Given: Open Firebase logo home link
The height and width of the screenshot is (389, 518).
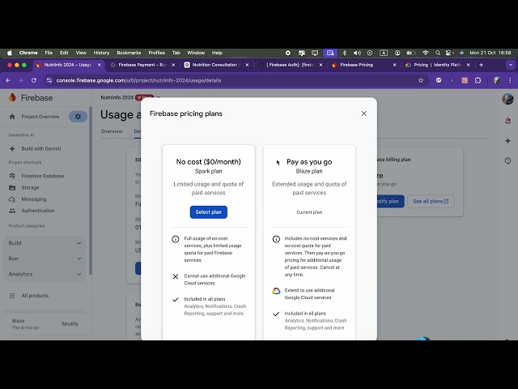Looking at the screenshot, I should [31, 97].
